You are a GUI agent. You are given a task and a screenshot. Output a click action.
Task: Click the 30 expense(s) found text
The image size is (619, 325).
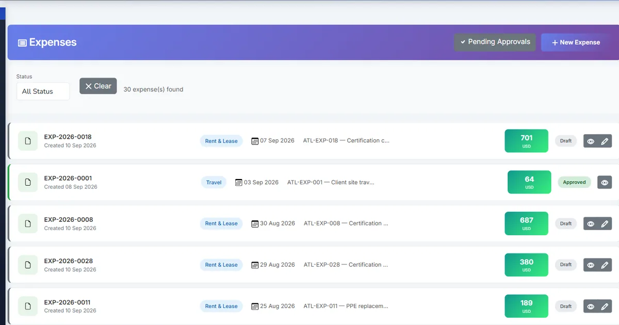click(153, 89)
